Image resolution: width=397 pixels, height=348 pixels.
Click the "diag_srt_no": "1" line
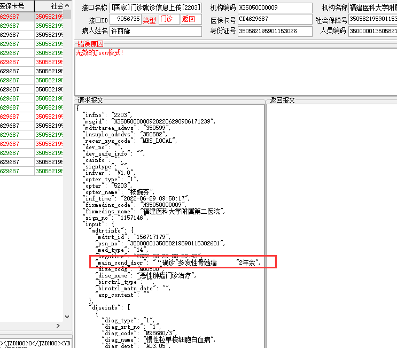click(x=131, y=327)
